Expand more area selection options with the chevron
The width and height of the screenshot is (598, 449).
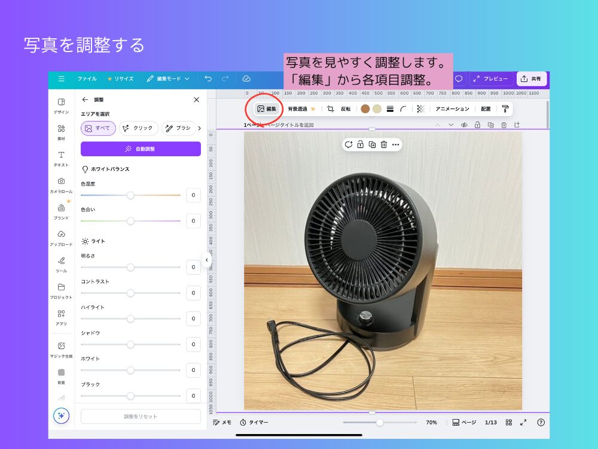tap(199, 128)
